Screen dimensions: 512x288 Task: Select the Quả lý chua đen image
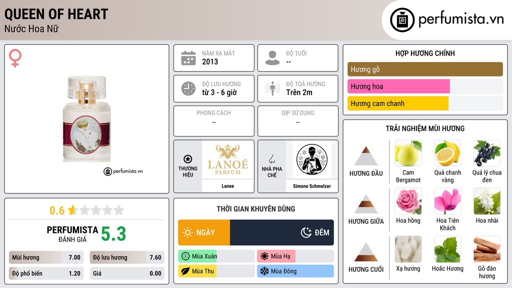click(487, 153)
